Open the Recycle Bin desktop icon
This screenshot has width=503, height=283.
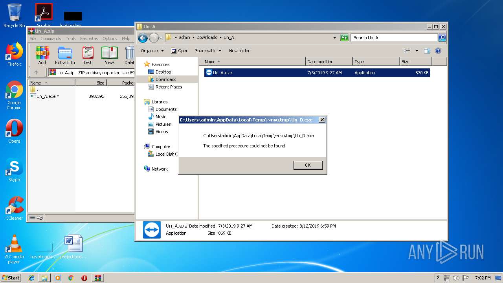pyautogui.click(x=14, y=16)
